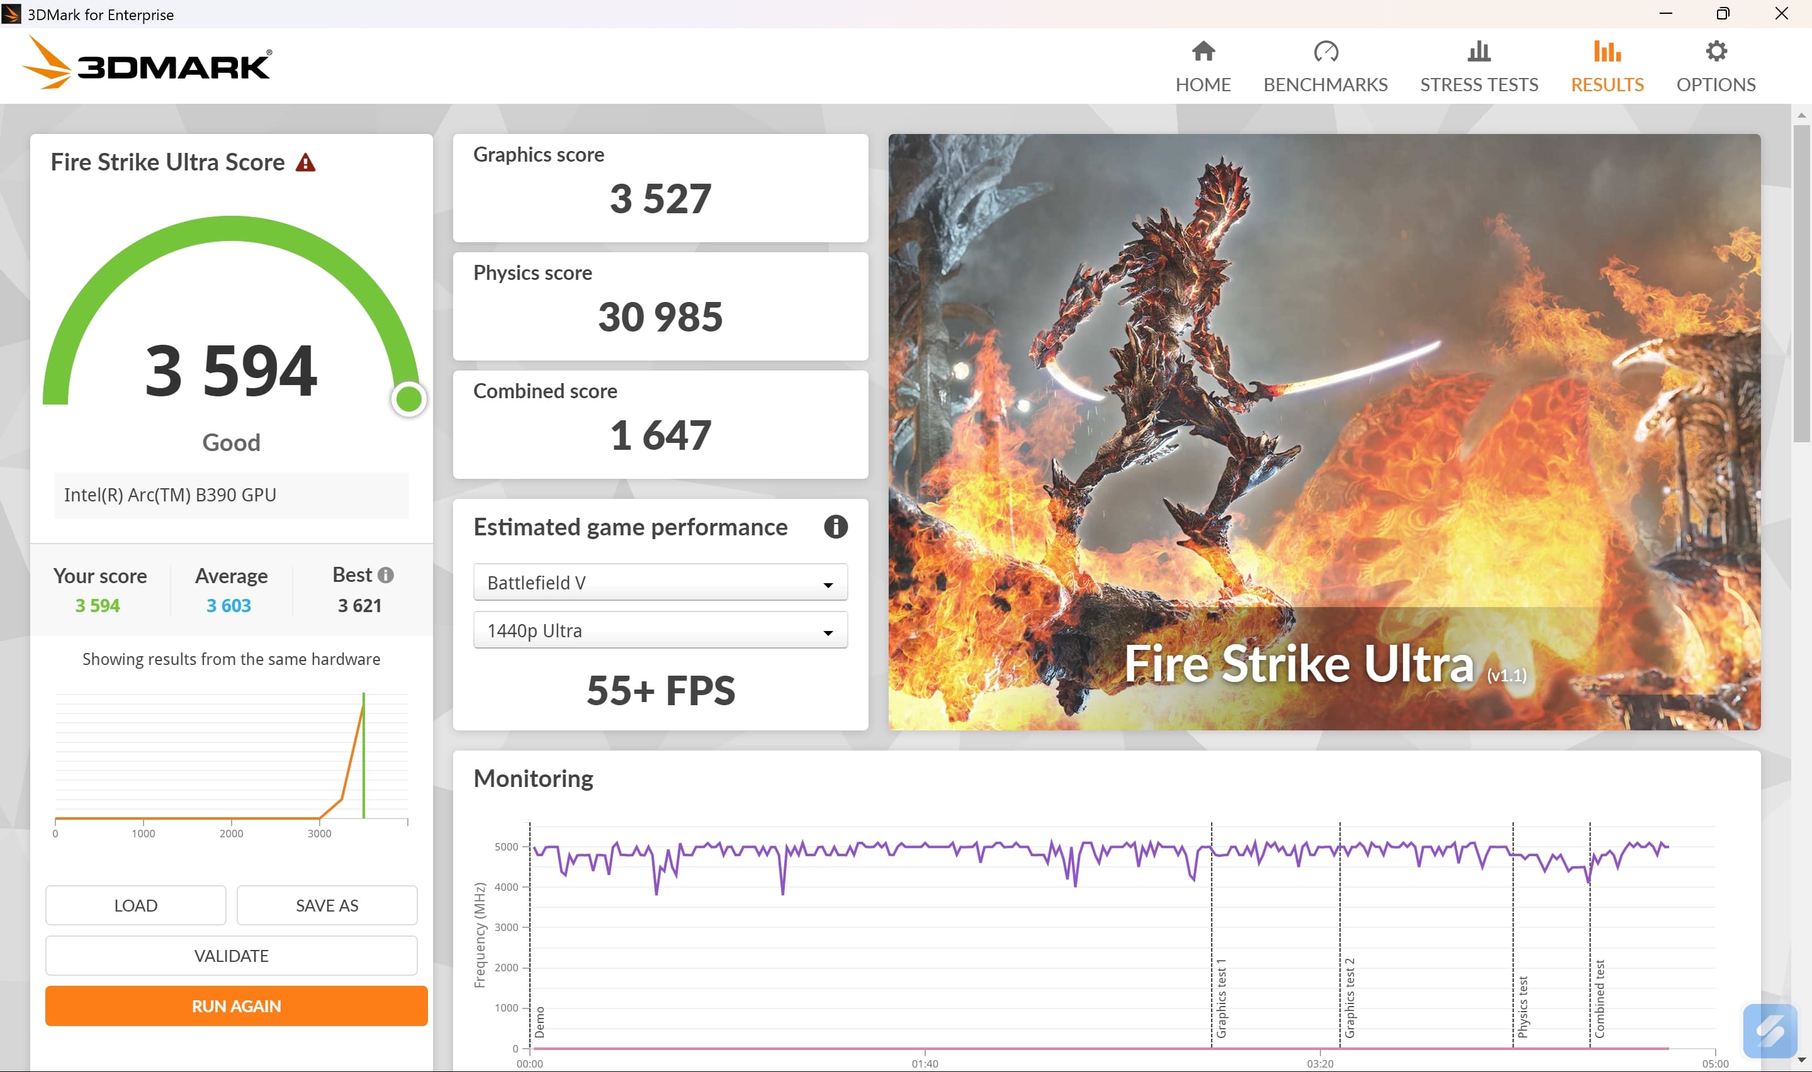Click the VALIDATE button
The height and width of the screenshot is (1072, 1812).
click(231, 956)
